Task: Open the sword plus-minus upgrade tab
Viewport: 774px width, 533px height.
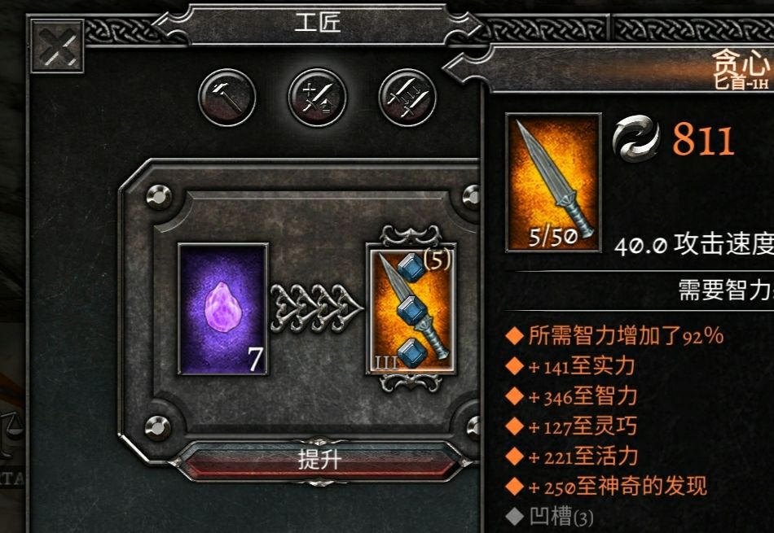Action: click(x=318, y=97)
